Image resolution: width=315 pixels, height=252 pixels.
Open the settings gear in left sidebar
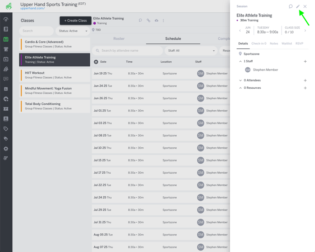(x=6, y=149)
